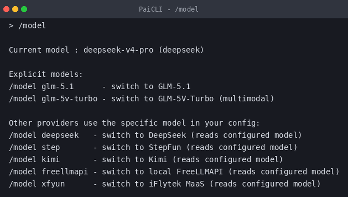Click the PaiCLI - /model window title
Image resolution: width=348 pixels, height=197 pixels.
point(169,9)
